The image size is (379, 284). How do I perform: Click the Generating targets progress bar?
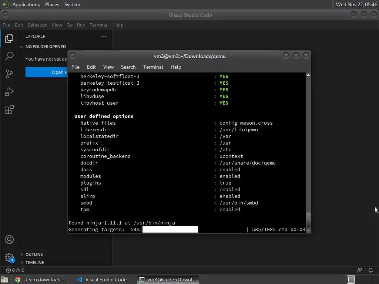[170, 229]
